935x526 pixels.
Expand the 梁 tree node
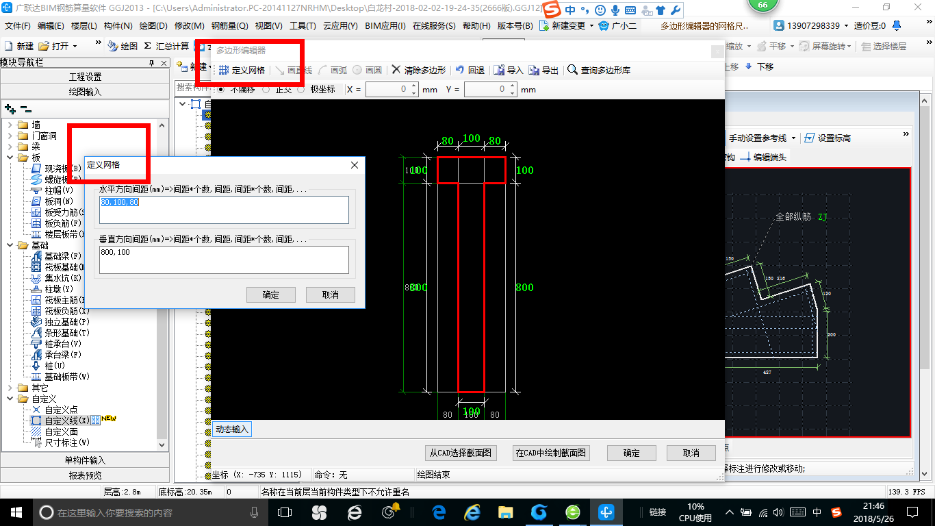click(x=10, y=147)
